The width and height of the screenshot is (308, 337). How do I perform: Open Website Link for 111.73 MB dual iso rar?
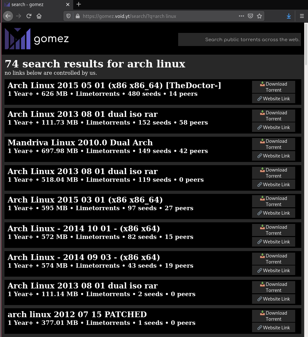(x=273, y=127)
